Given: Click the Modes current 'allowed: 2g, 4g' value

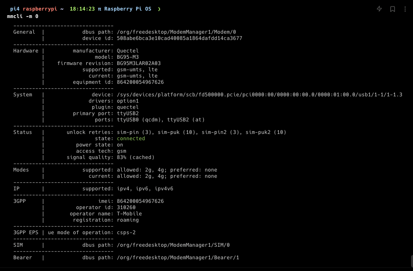Looking at the screenshot, I should 167,176.
